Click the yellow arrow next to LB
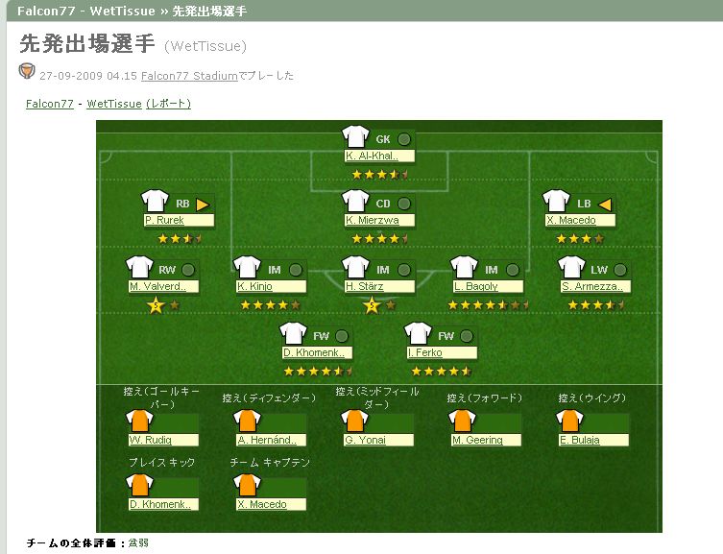Viewport: 723px width, 554px height. click(605, 204)
